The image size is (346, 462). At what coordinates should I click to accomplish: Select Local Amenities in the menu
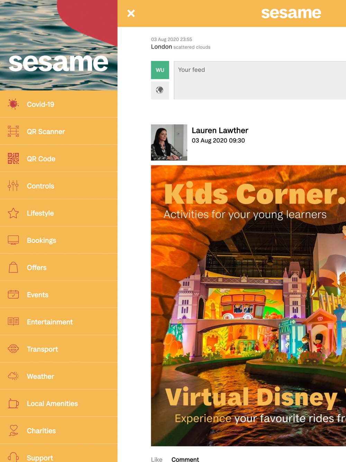59,403
